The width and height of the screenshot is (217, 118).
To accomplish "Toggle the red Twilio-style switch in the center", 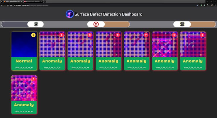I will point(108,24).
